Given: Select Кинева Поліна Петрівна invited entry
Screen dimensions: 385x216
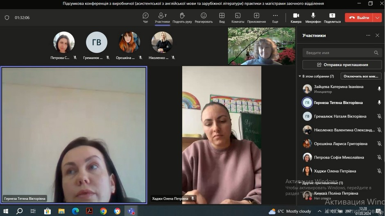Looking at the screenshot, I should (x=342, y=196).
